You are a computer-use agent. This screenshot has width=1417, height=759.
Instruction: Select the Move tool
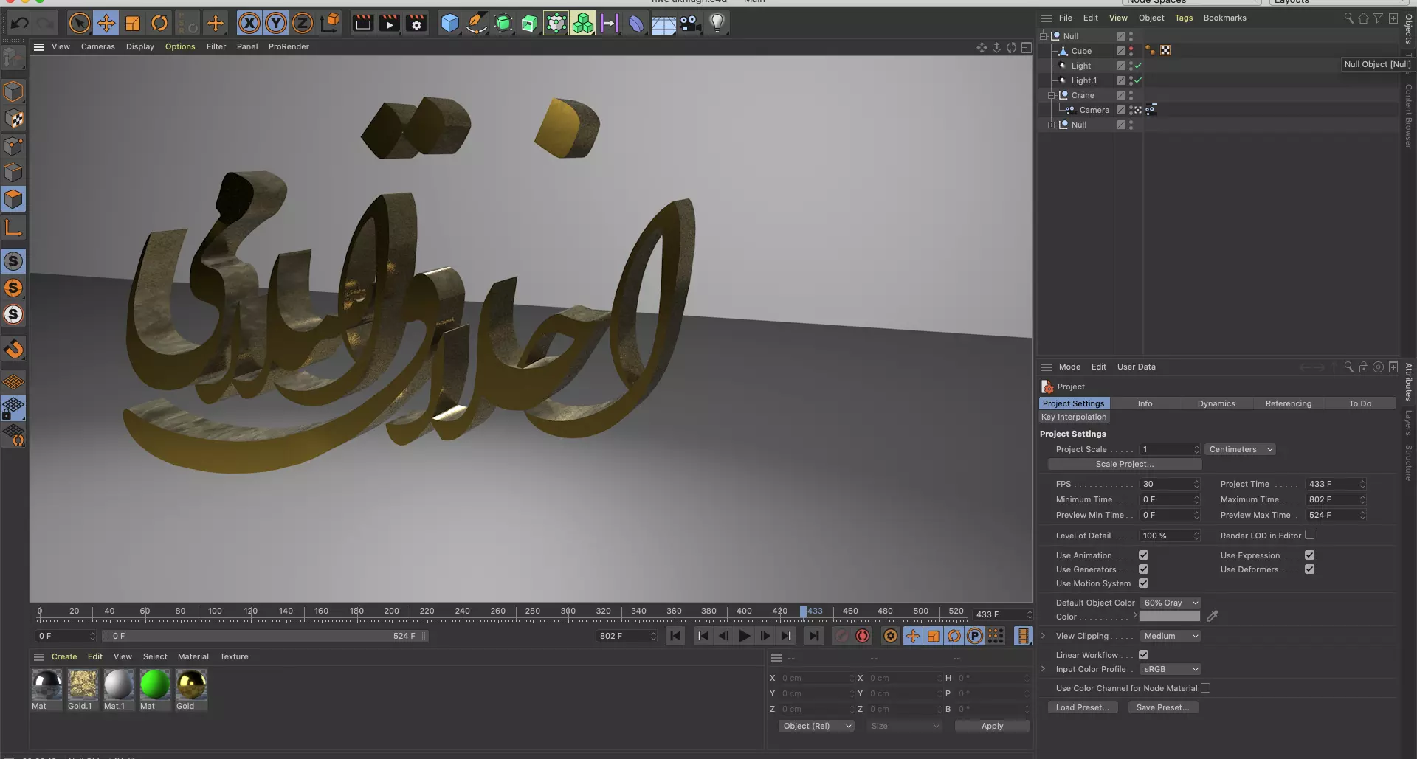point(106,23)
